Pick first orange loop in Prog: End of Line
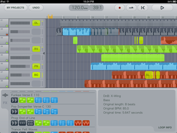 (x=78, y=123)
